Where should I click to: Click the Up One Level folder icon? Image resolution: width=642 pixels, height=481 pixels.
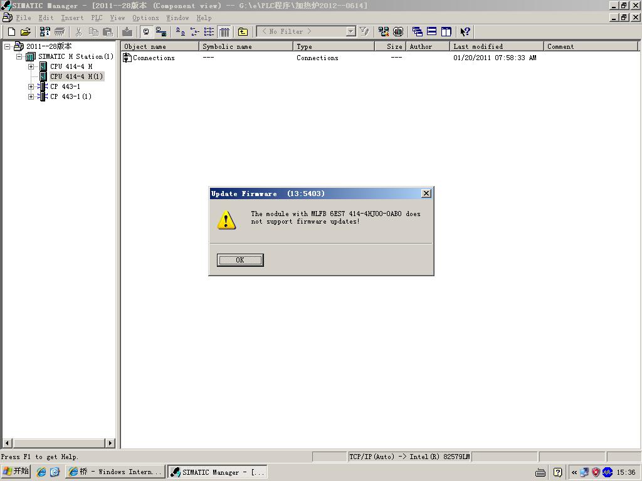tap(243, 32)
